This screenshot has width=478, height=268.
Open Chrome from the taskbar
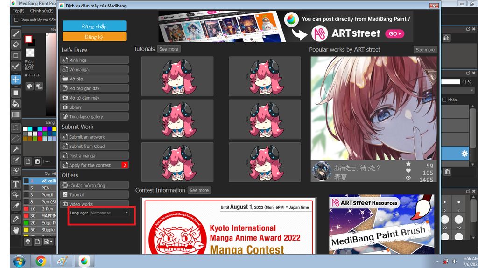pos(41,261)
